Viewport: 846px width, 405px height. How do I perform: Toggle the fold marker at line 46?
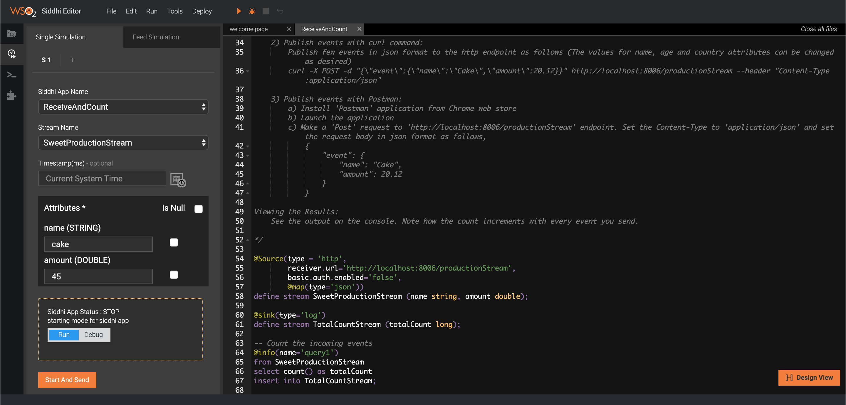248,184
